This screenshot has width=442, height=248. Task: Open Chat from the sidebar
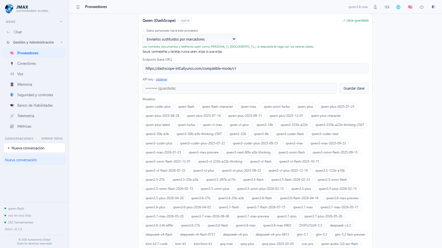(x=34, y=32)
